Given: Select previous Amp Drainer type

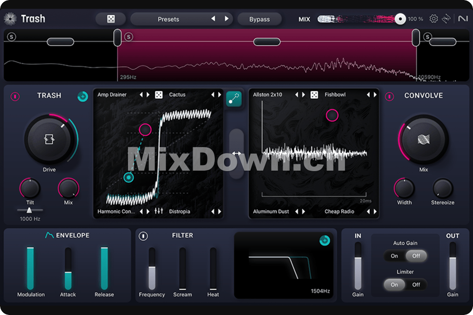Looking at the screenshot, I should (x=141, y=95).
